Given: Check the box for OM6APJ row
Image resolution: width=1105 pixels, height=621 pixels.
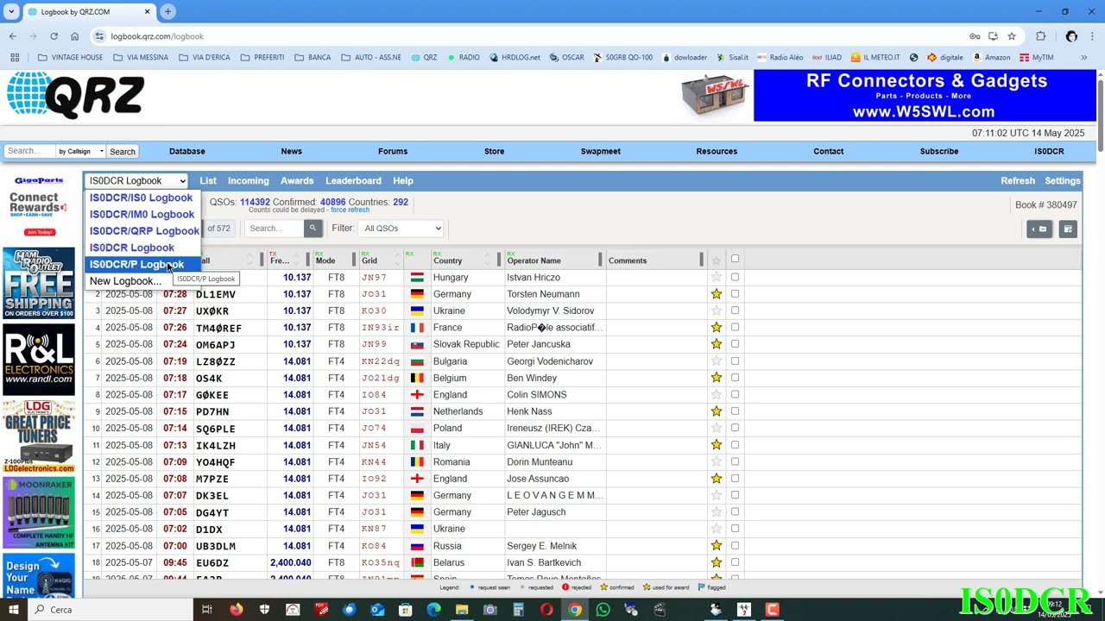Looking at the screenshot, I should (x=735, y=344).
